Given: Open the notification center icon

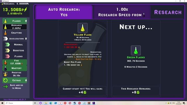Looking at the screenshot, I should pos(184,103).
